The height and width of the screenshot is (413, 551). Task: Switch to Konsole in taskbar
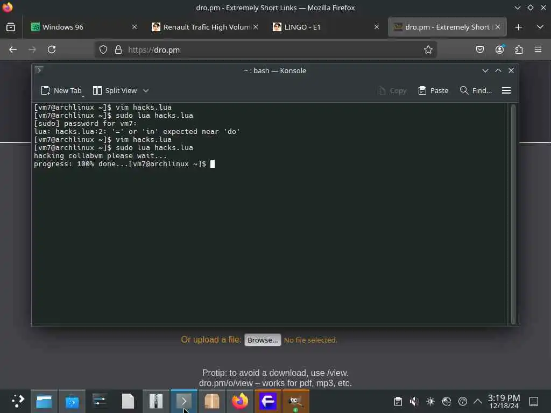tap(184, 401)
